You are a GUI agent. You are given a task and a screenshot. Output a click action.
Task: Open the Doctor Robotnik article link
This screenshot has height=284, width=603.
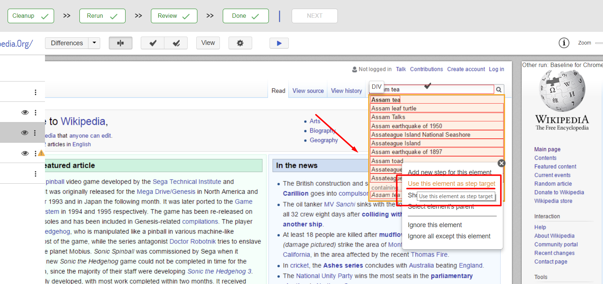coord(193,242)
